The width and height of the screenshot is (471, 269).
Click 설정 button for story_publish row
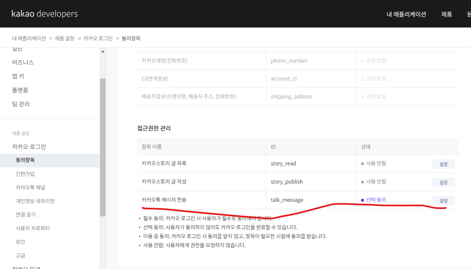point(444,182)
